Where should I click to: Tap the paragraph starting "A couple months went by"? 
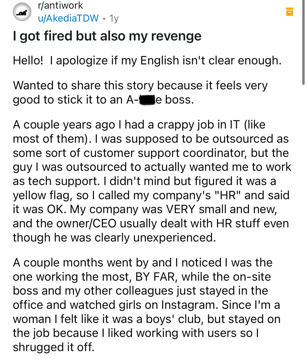[x=146, y=305]
